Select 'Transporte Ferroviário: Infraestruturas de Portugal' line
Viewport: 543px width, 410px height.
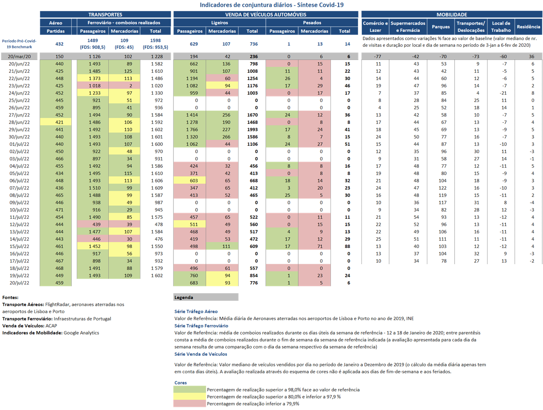[57, 319]
